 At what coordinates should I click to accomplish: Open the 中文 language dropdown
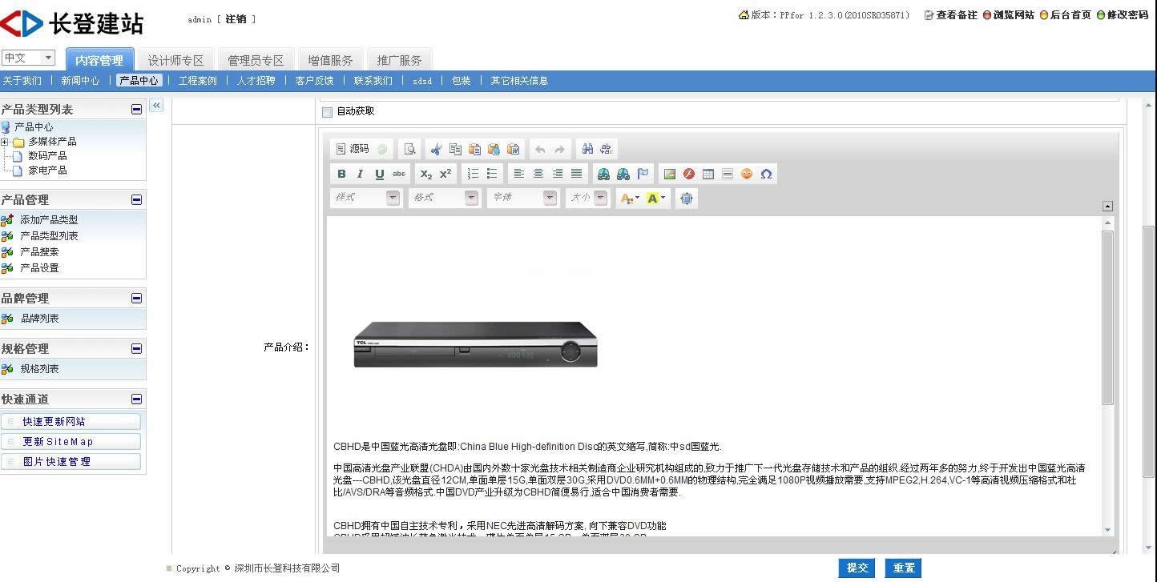tap(28, 58)
